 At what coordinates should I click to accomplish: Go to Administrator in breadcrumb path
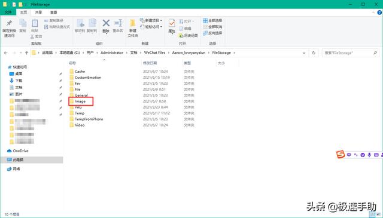(x=112, y=53)
